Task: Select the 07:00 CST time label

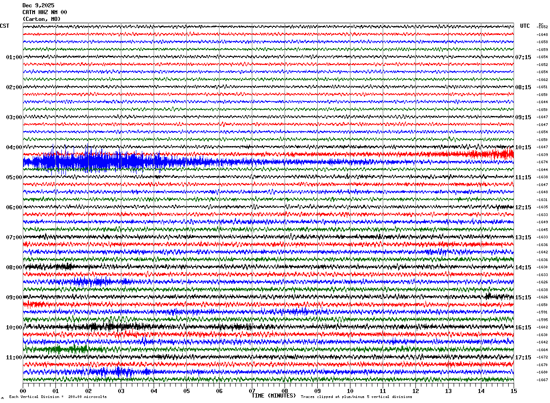Action: click(x=14, y=237)
